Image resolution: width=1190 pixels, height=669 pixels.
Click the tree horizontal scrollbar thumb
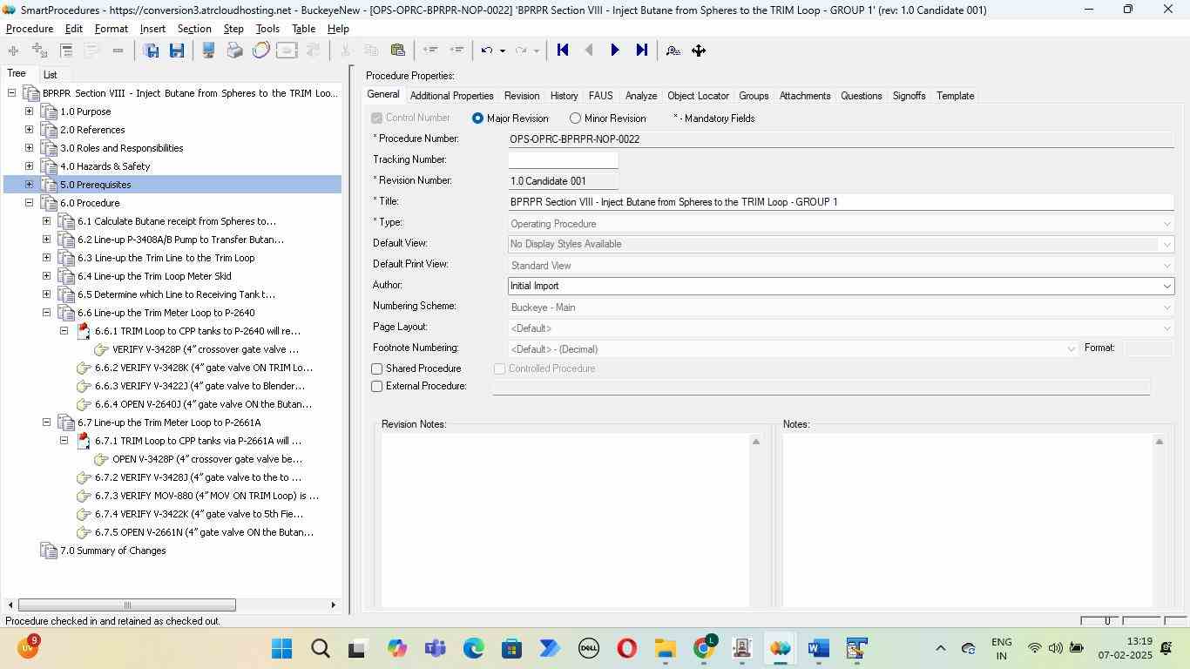127,605
